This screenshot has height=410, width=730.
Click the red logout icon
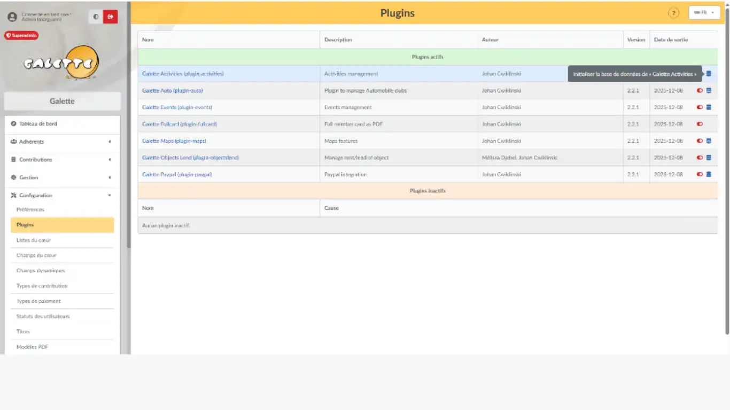coord(110,17)
